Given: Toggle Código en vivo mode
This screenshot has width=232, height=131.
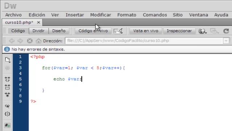Looking at the screenshot, I should pyautogui.click(x=93, y=31).
